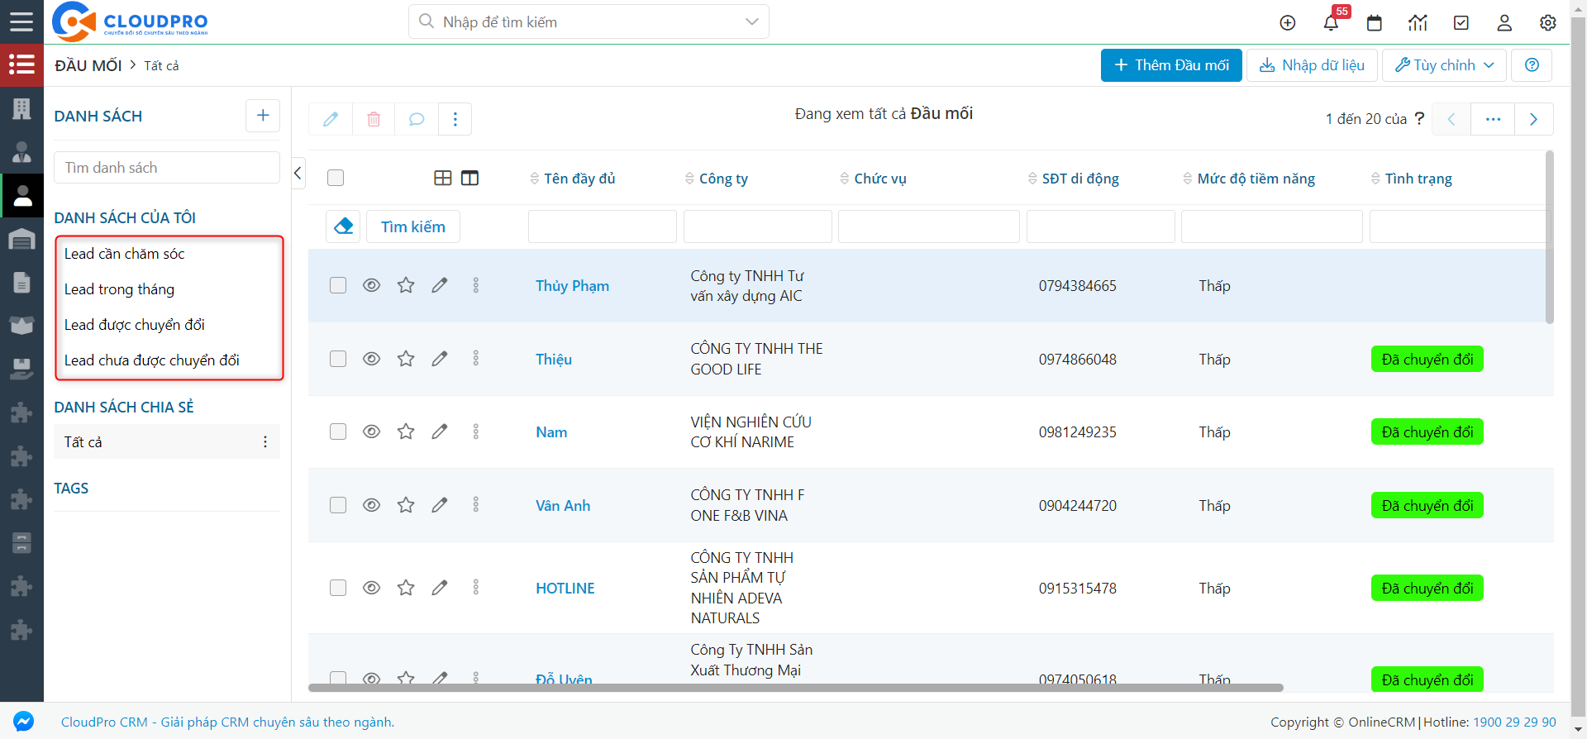Open the hamburger main menu
The width and height of the screenshot is (1587, 739).
21,21
